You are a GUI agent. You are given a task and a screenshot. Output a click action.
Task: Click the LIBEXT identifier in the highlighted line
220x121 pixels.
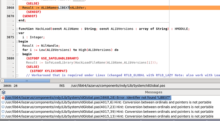point(64,8)
